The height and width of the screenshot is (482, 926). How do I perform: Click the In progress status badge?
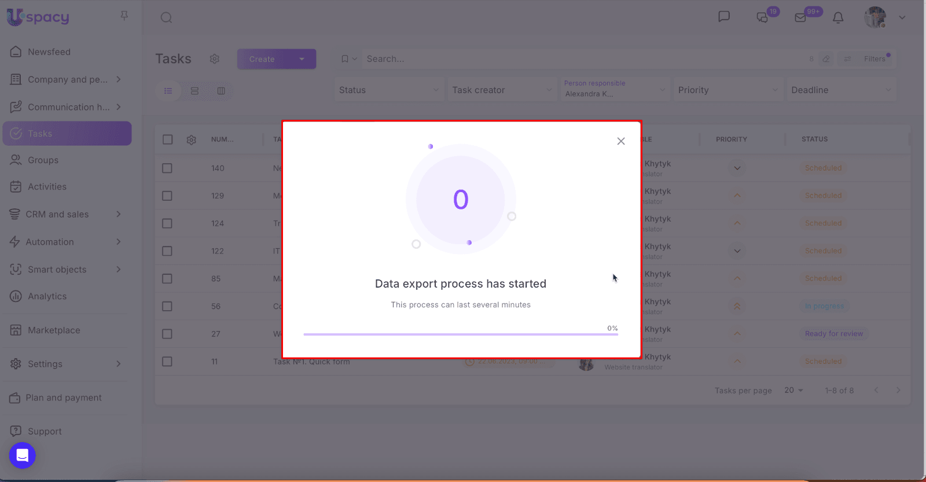[x=825, y=306]
